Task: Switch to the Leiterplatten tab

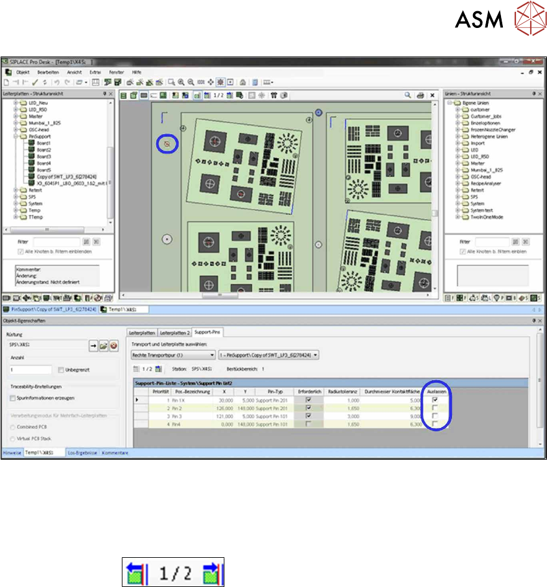Action: point(142,333)
